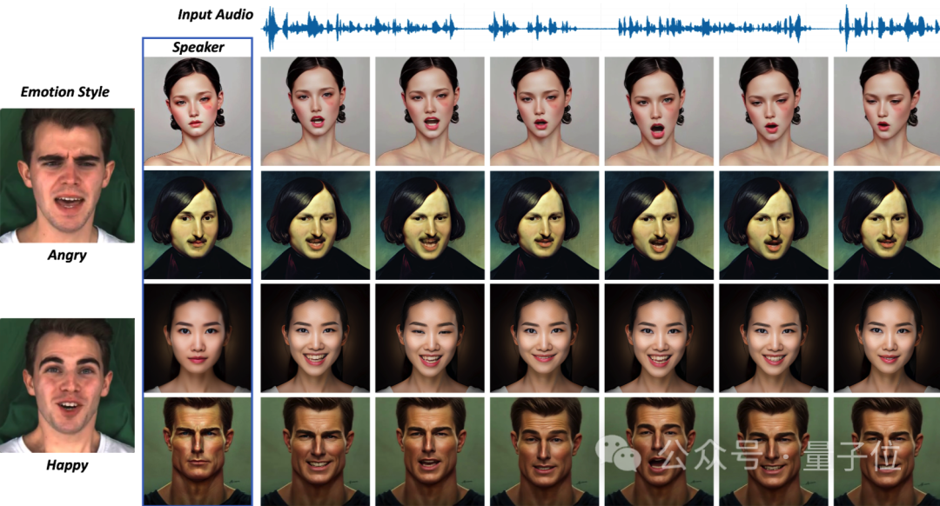Open the blushing woman frame with widest open mouth
Viewport: 940px width, 506px height.
pos(659,111)
